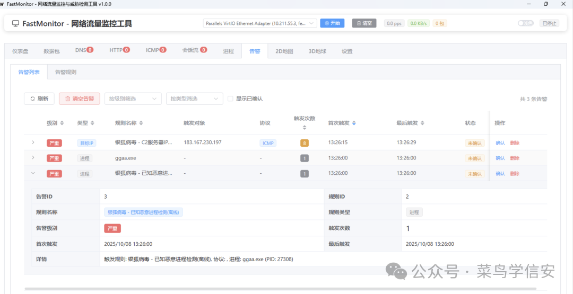The image size is (573, 294).
Task: Open the network adapter selection dropdown
Action: (260, 23)
